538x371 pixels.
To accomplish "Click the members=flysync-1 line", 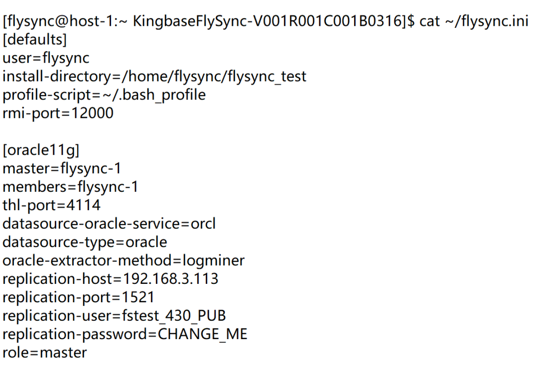I will 70,187.
